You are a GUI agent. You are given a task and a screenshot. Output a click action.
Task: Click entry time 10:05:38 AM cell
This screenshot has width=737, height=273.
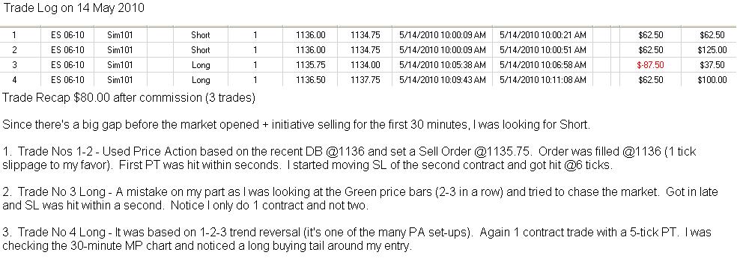pos(443,65)
